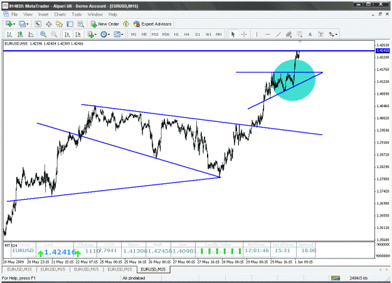
Task: Switch chart to Candlesticks style
Action: [20, 35]
